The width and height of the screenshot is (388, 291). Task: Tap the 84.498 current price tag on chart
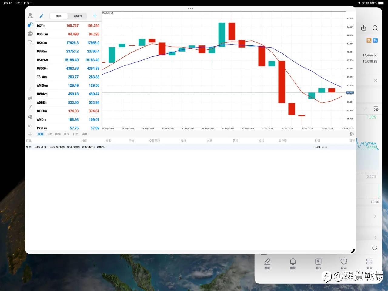tap(350, 92)
